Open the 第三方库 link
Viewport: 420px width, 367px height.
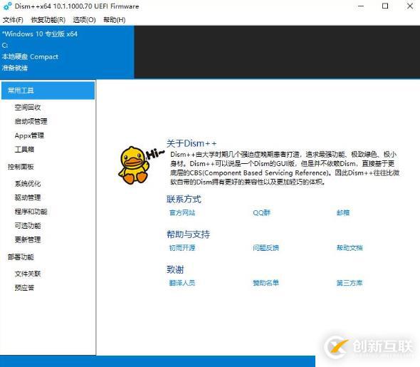350,283
